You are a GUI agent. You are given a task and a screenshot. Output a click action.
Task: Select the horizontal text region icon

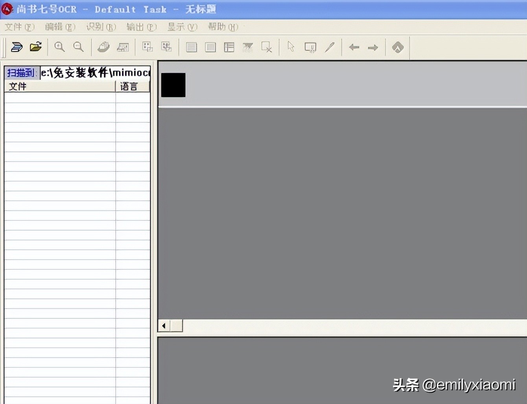[x=192, y=48]
